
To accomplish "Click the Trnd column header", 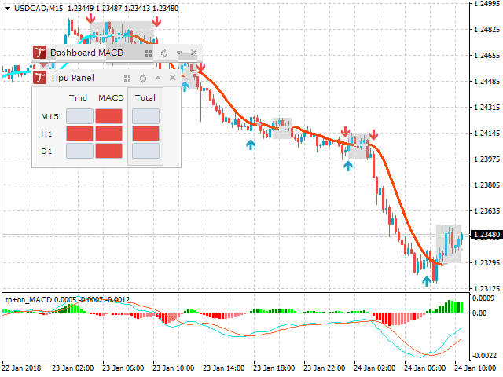I will tap(79, 97).
